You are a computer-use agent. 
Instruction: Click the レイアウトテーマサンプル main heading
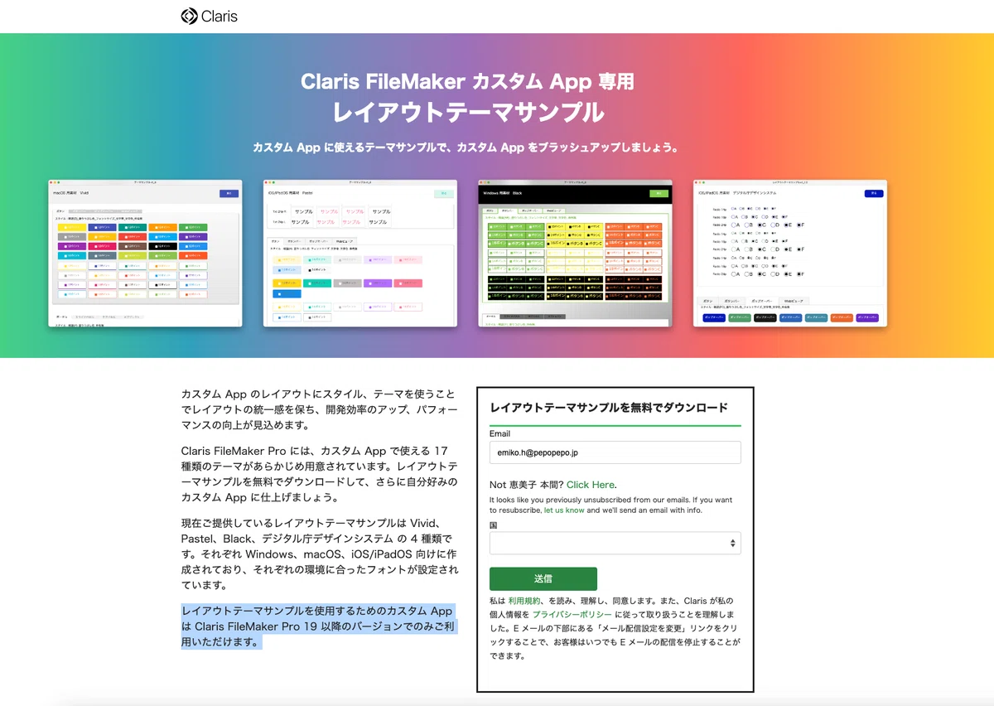[468, 112]
